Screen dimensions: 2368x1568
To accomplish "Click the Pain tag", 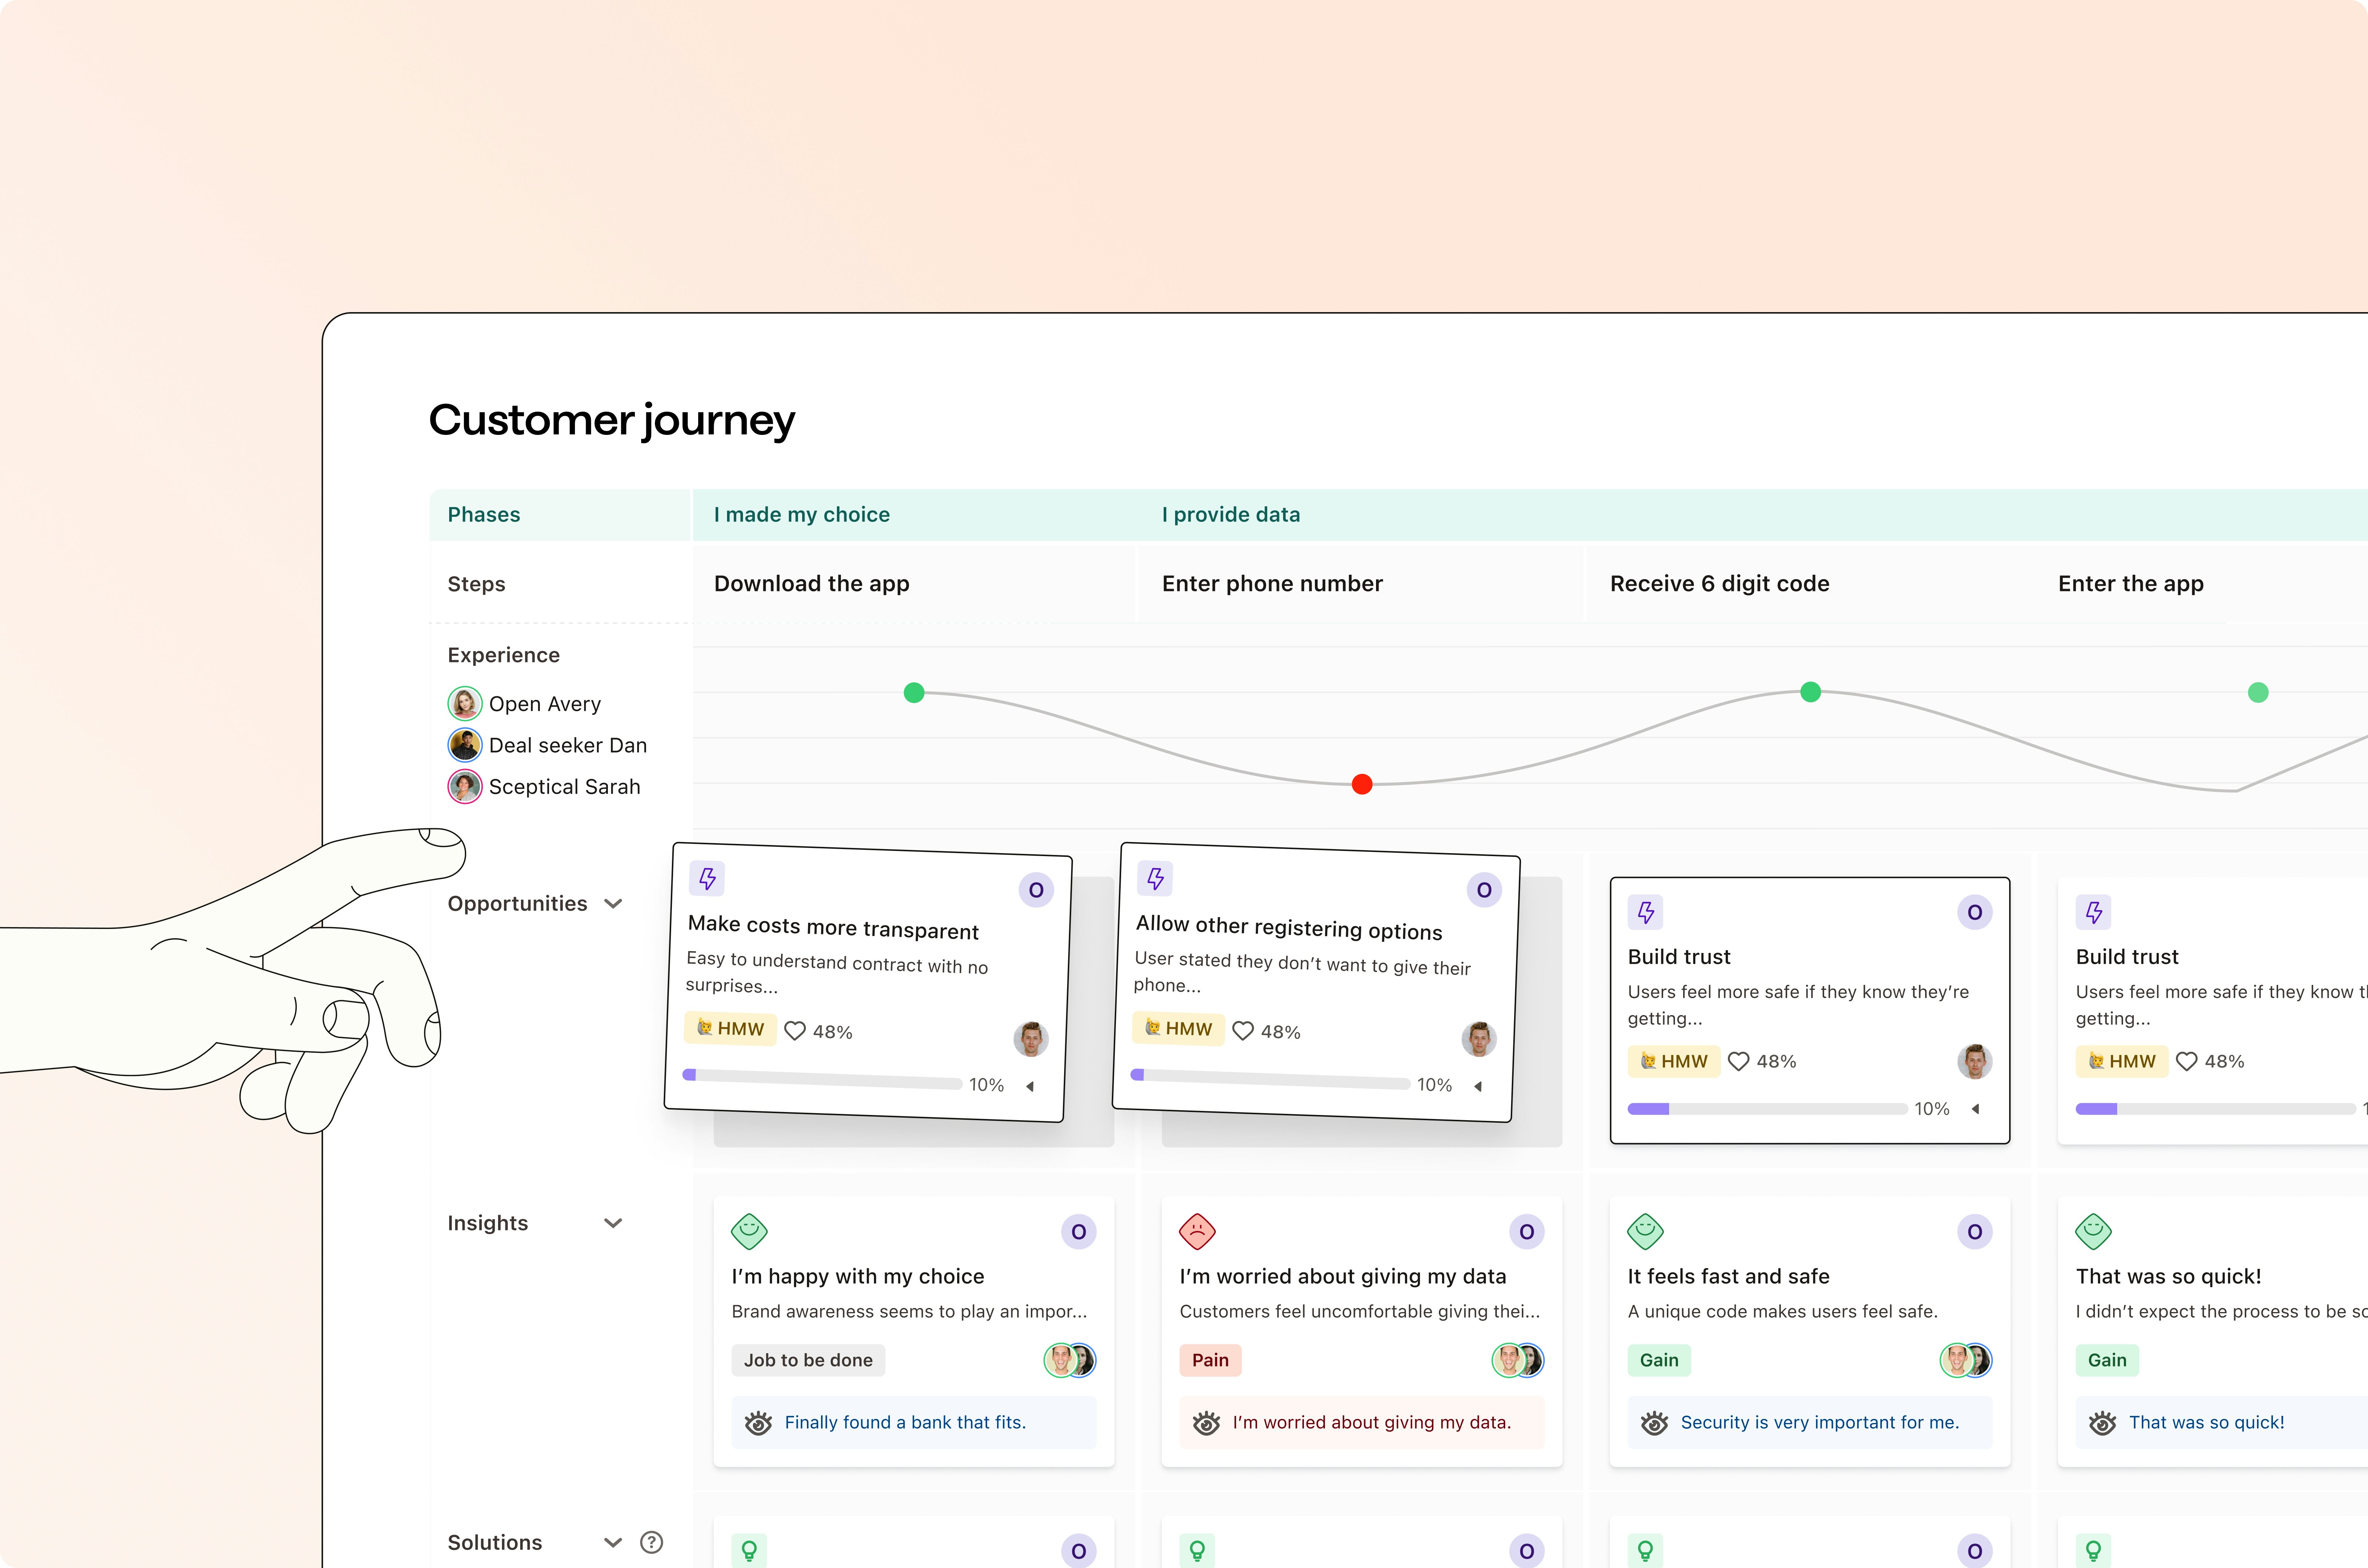I will coord(1211,1360).
